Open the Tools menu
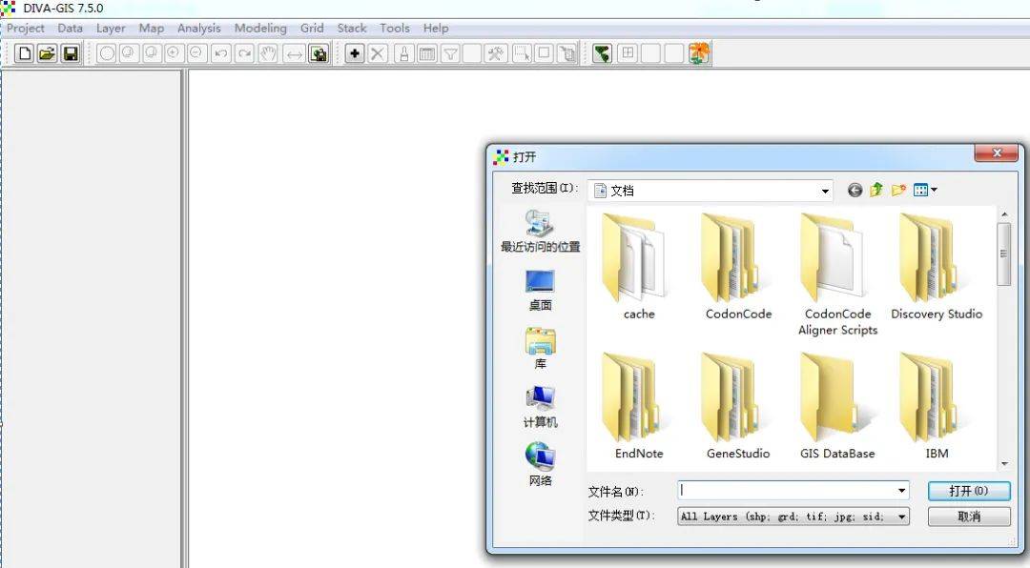 (x=395, y=29)
